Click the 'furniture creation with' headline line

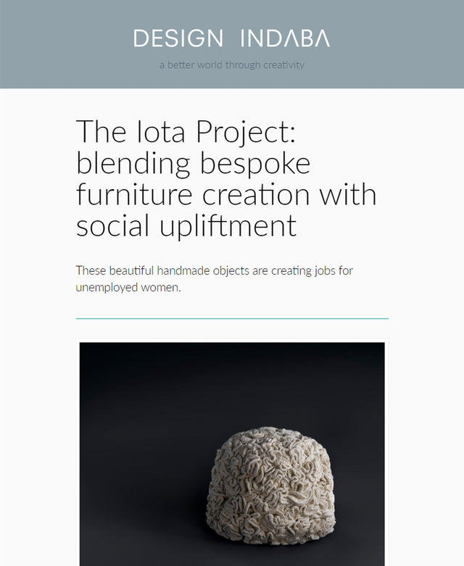coord(225,194)
